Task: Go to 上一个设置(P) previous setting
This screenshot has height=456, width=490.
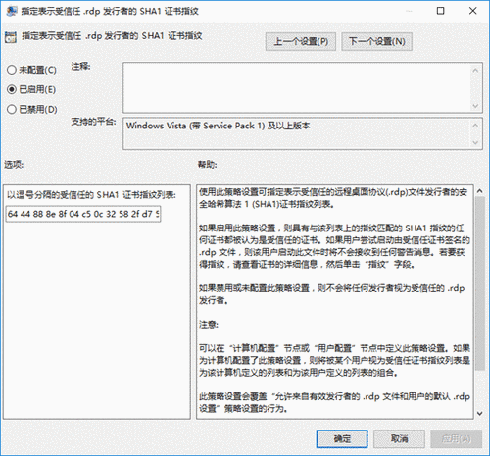Action: tap(301, 41)
